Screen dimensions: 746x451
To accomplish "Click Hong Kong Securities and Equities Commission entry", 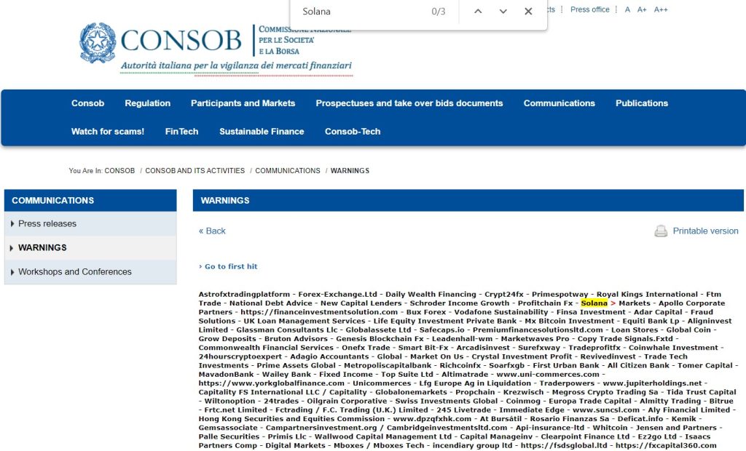I will [291, 419].
